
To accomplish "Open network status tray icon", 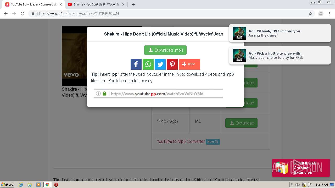I will tap(304, 185).
